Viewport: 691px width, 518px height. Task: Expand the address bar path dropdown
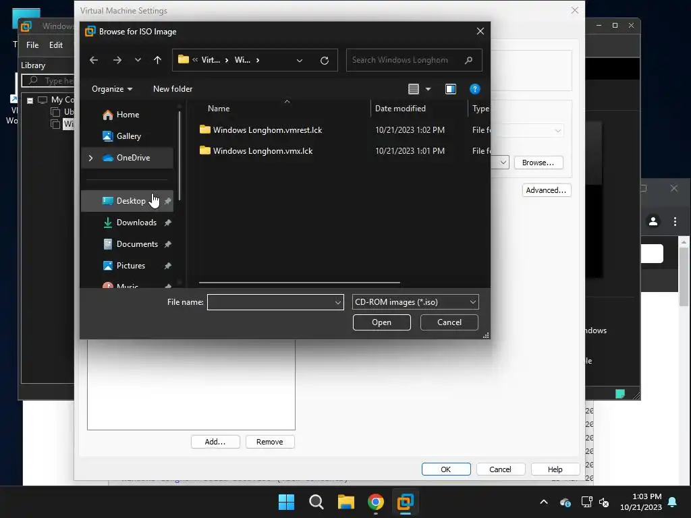[x=300, y=60]
